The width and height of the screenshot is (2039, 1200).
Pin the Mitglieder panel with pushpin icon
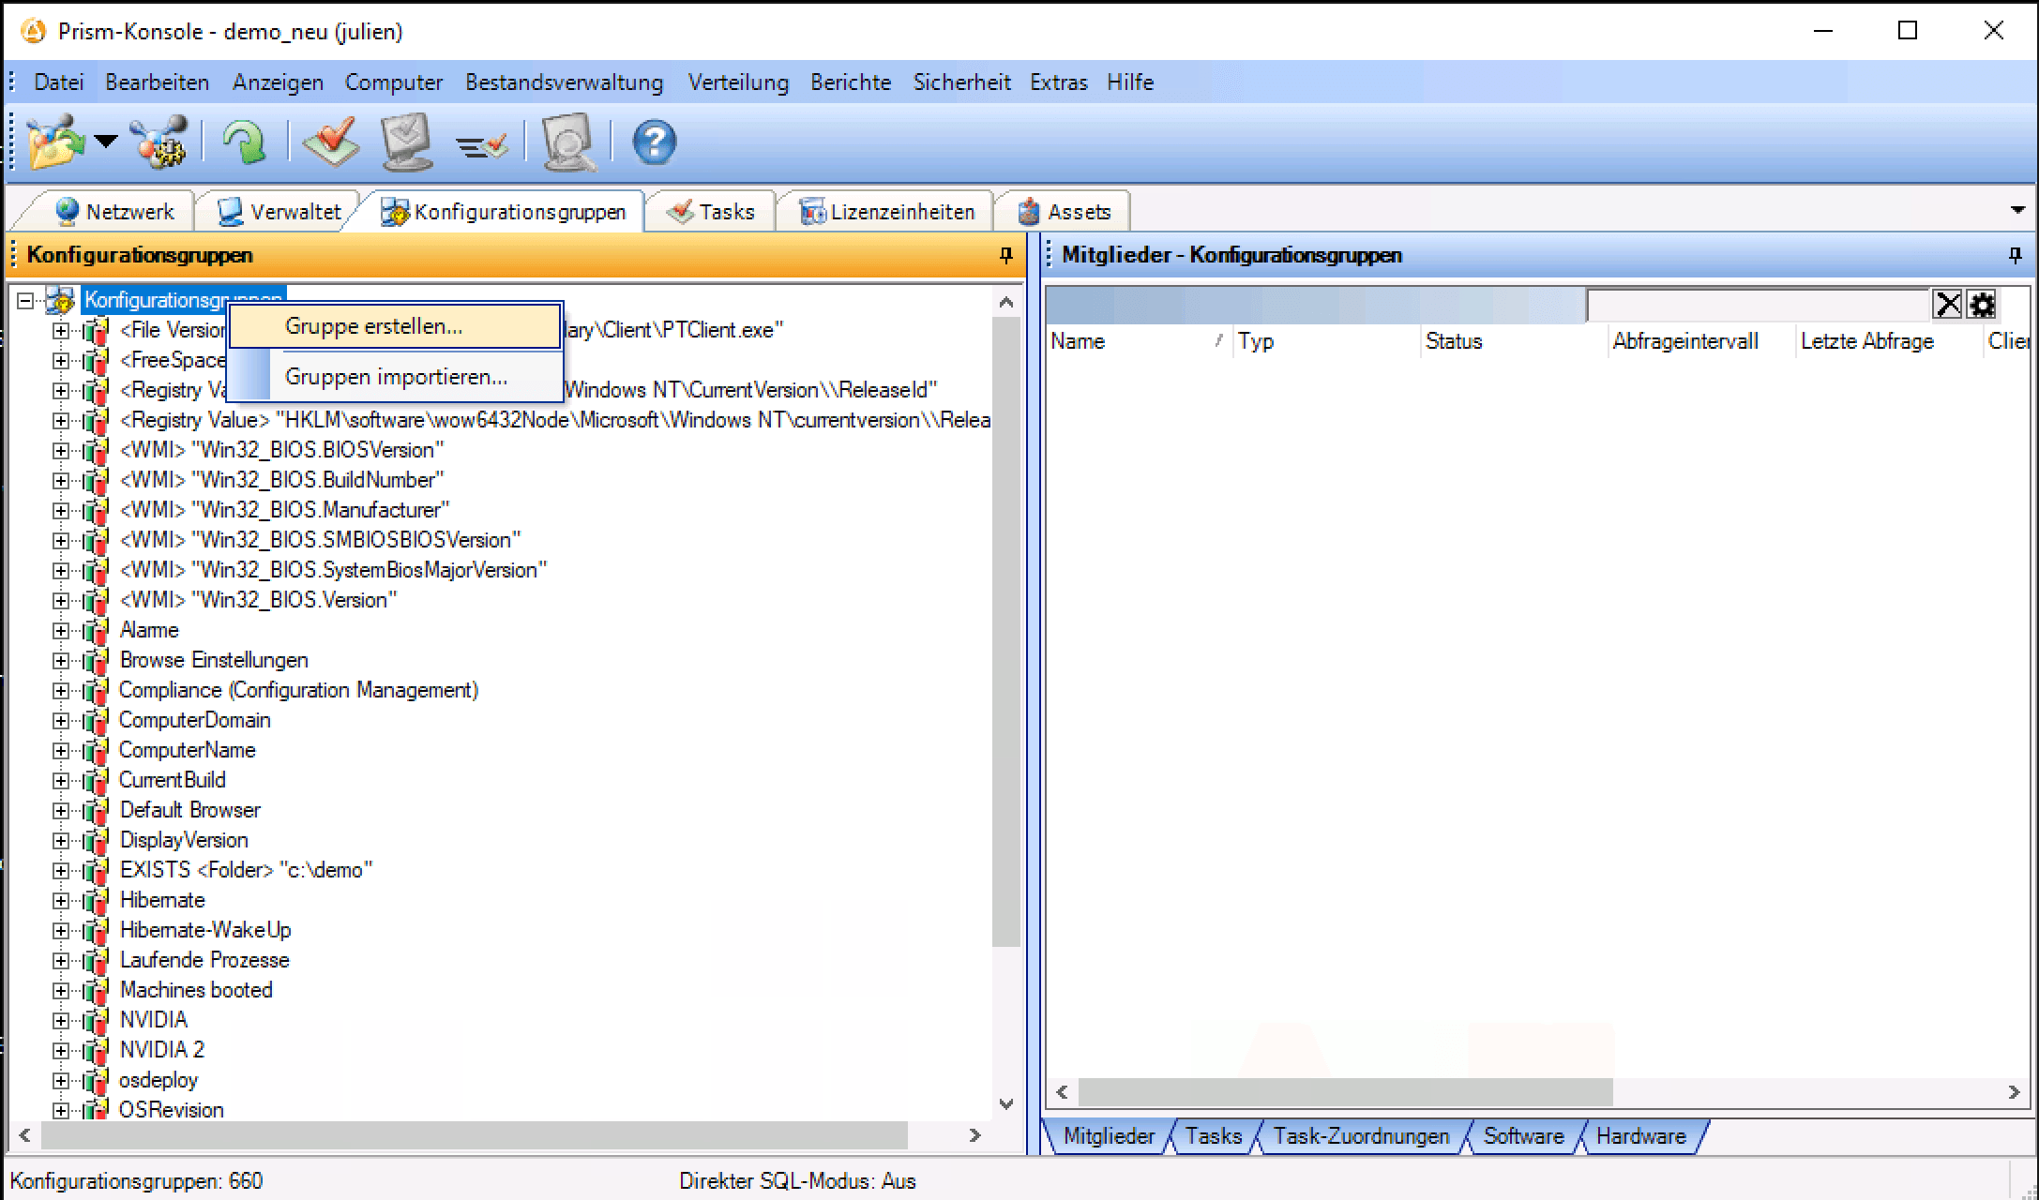2015,255
